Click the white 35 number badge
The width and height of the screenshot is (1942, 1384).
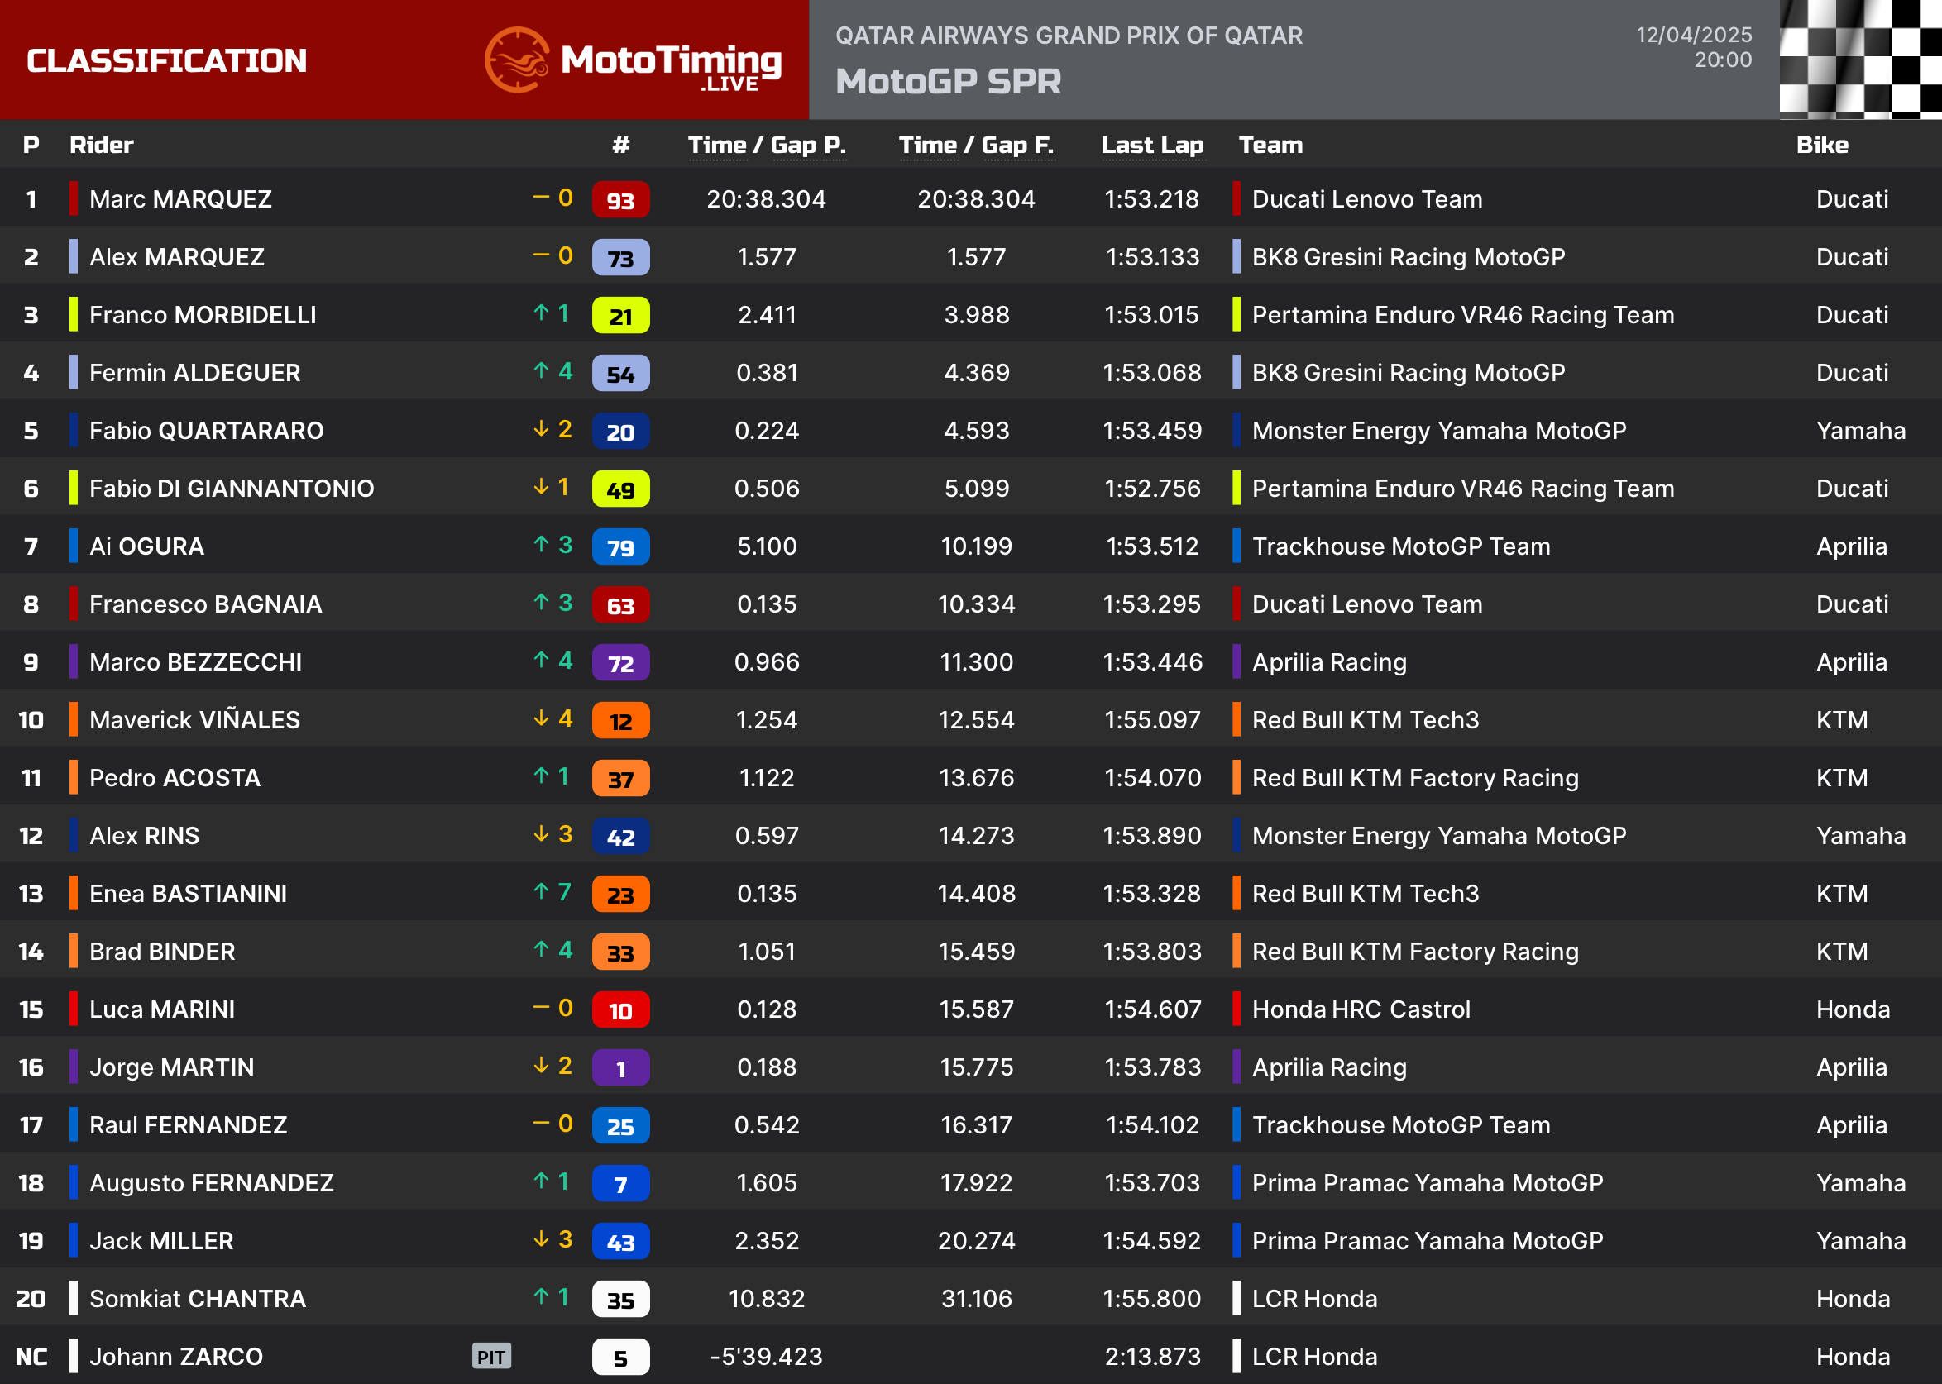click(x=619, y=1300)
